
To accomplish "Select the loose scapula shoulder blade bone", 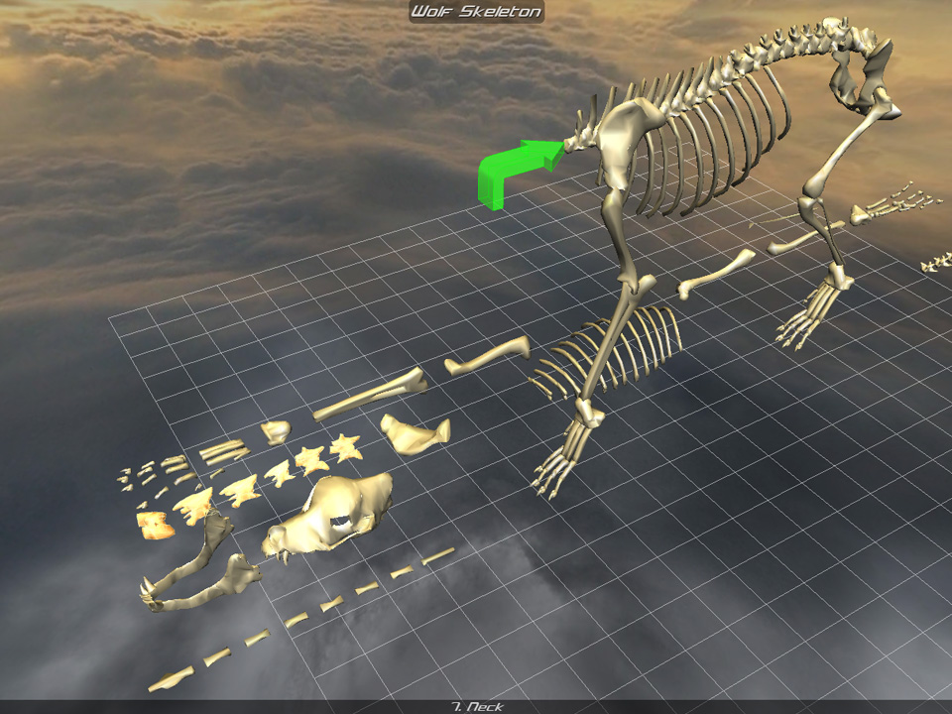I will point(416,433).
